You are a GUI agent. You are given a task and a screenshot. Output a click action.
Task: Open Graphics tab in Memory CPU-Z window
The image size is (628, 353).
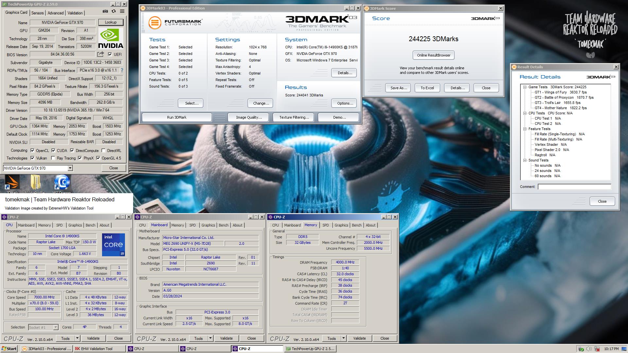pos(341,225)
